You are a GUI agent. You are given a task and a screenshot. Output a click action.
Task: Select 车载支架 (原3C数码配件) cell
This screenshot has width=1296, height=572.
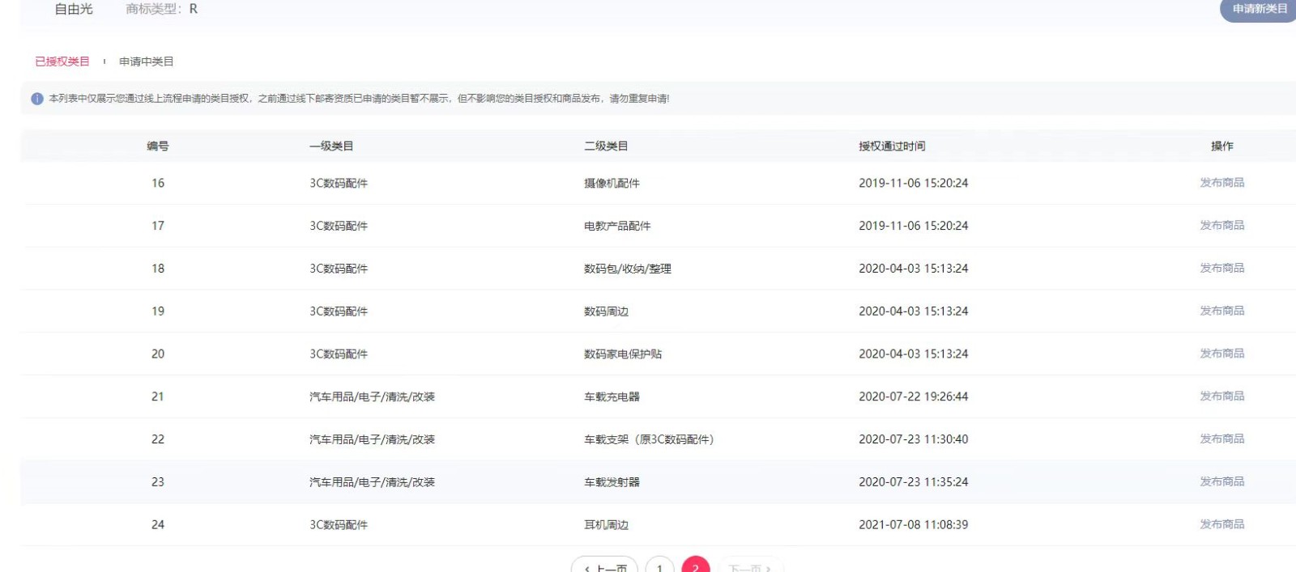649,439
